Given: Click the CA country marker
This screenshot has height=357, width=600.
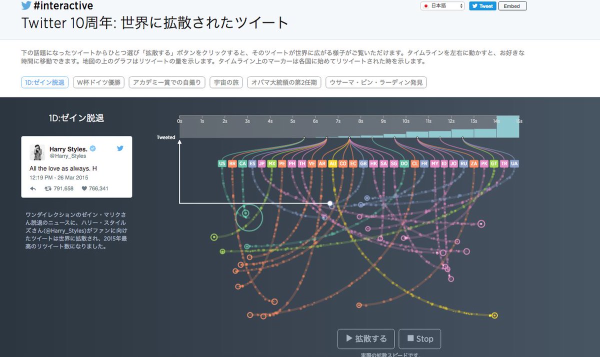Looking at the screenshot, I should click(x=242, y=163).
